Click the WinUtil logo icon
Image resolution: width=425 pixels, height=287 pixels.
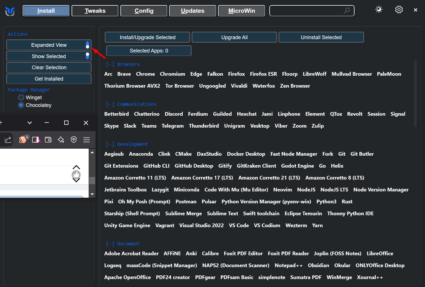[x=10, y=11]
